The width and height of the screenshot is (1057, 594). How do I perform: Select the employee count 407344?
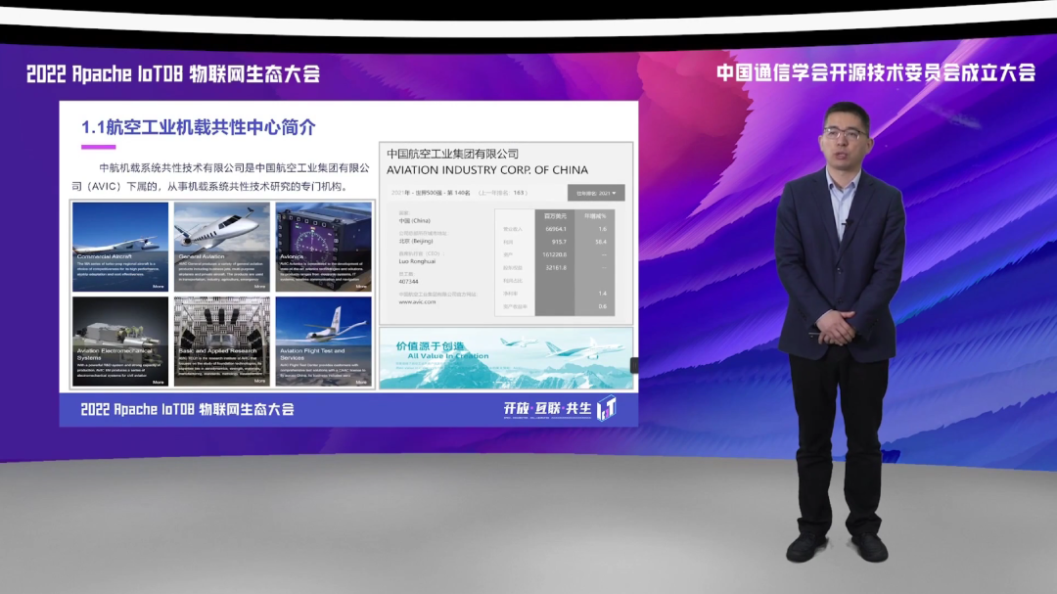[408, 281]
